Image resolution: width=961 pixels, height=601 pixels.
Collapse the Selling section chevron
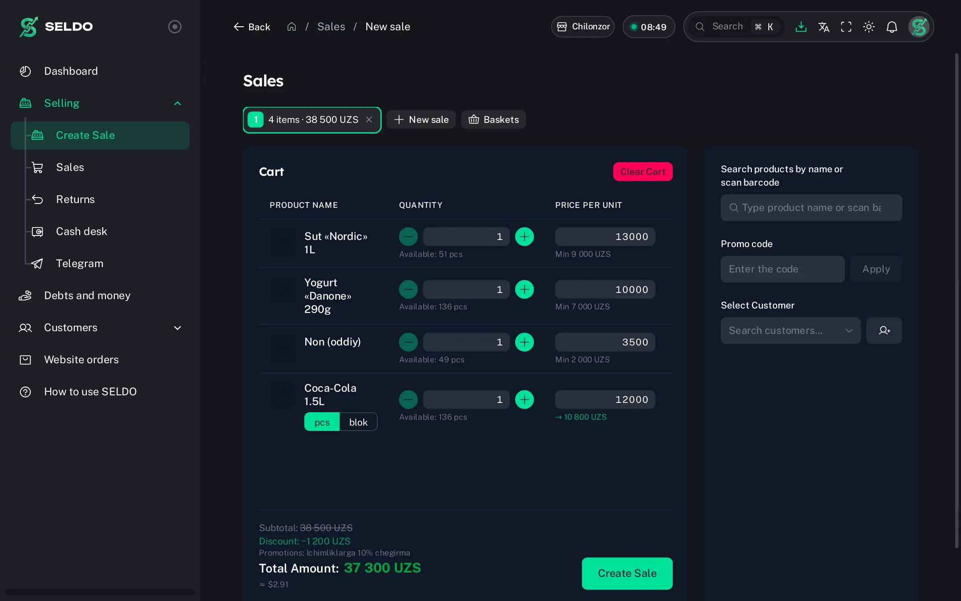coord(178,103)
